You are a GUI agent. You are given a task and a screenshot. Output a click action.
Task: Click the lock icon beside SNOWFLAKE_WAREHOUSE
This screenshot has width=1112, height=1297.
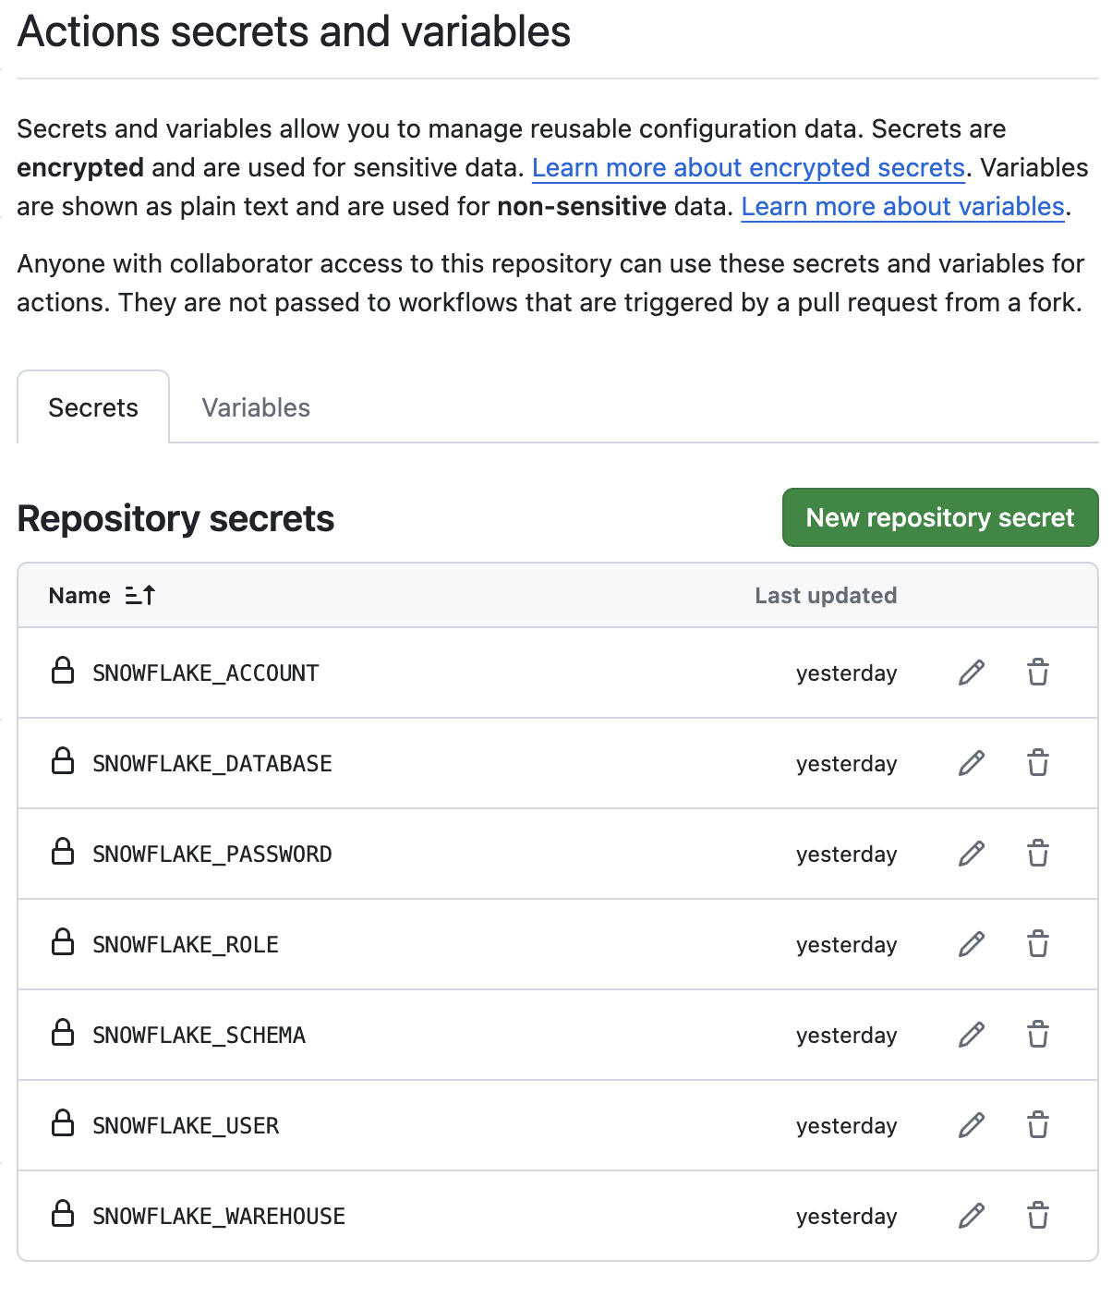[x=63, y=1214]
